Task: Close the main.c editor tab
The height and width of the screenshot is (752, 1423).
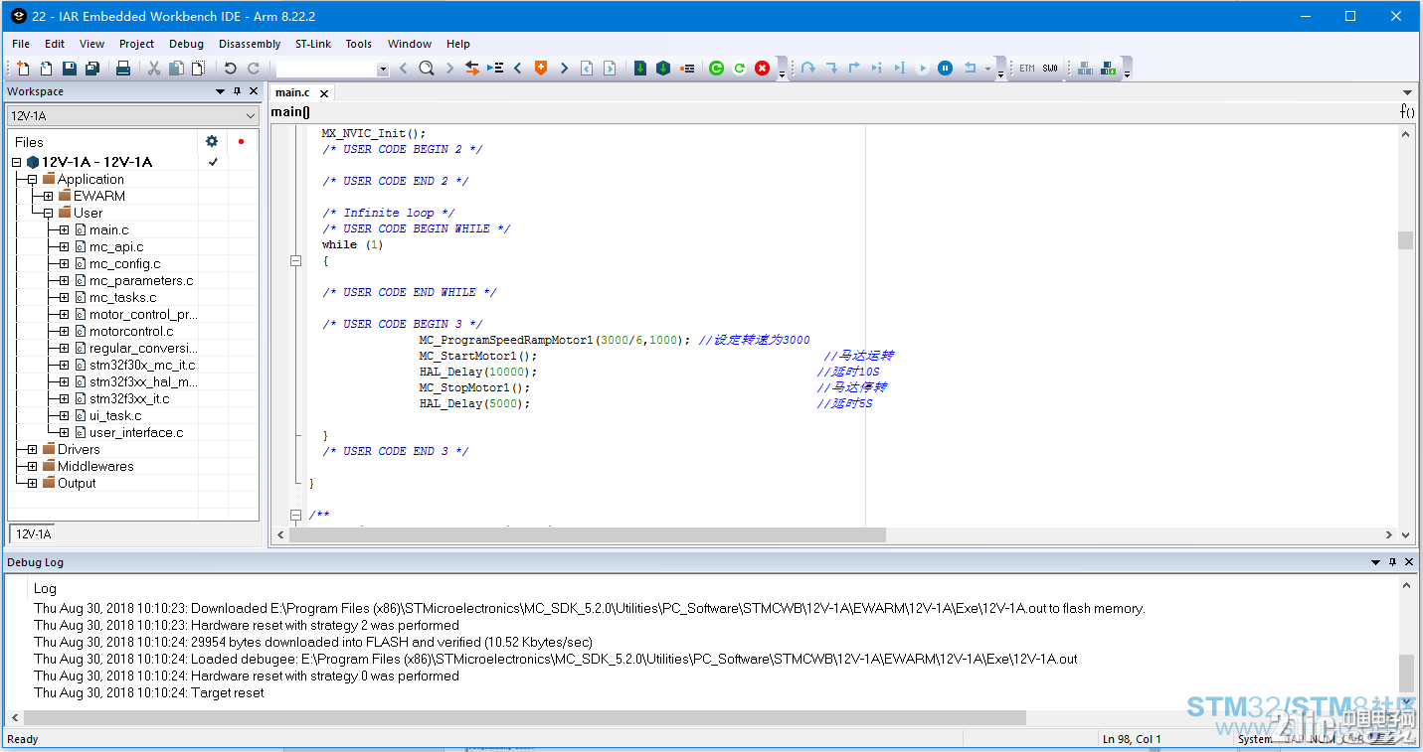Action: click(324, 93)
